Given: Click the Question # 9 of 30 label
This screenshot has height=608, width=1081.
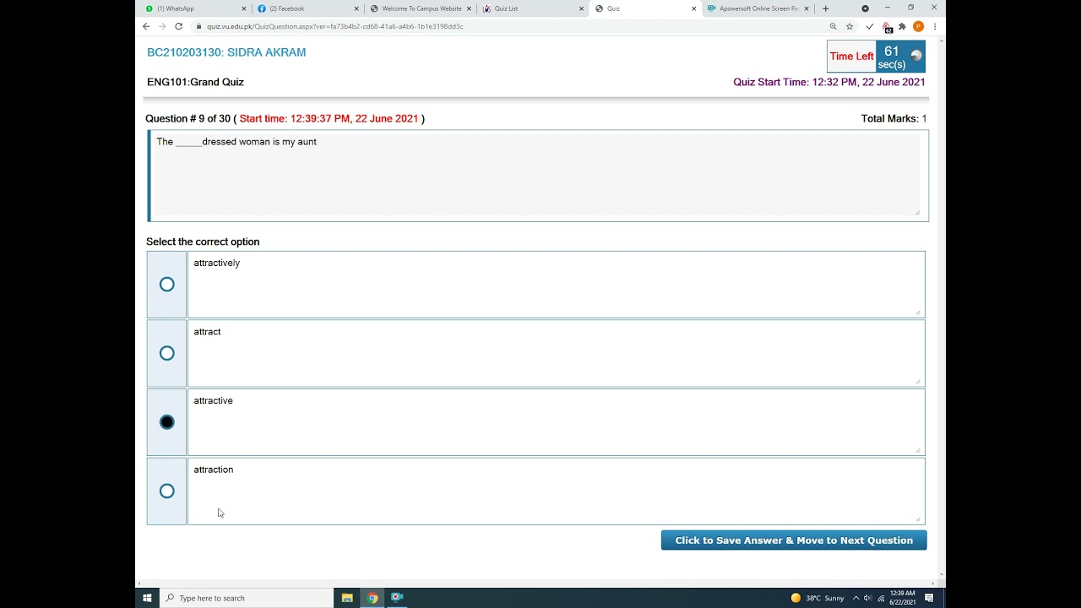Looking at the screenshot, I should [187, 118].
